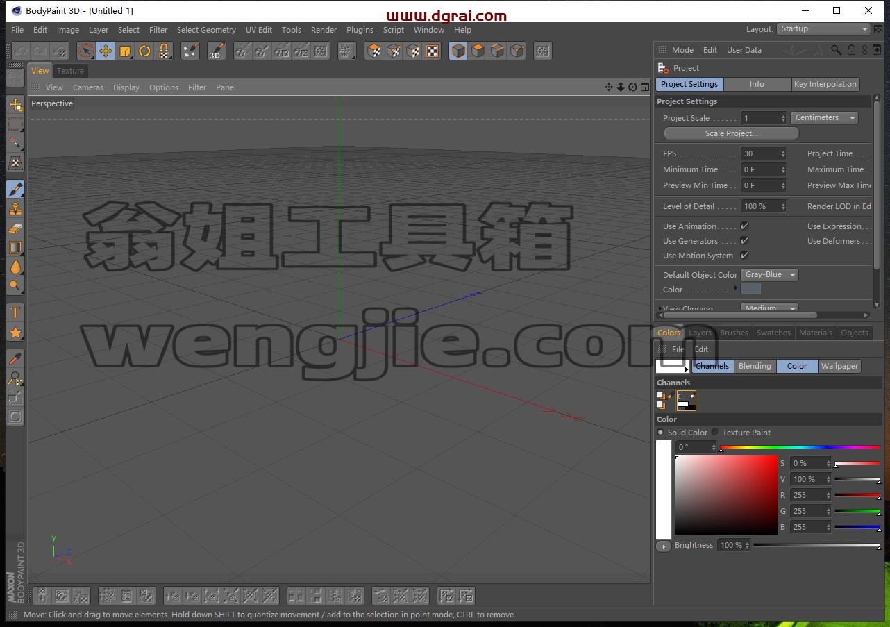Select Solid Color radio button

660,432
